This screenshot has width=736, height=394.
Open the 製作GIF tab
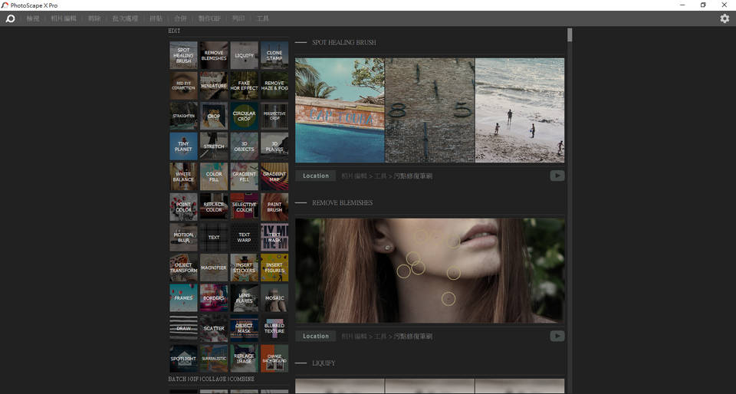click(209, 18)
